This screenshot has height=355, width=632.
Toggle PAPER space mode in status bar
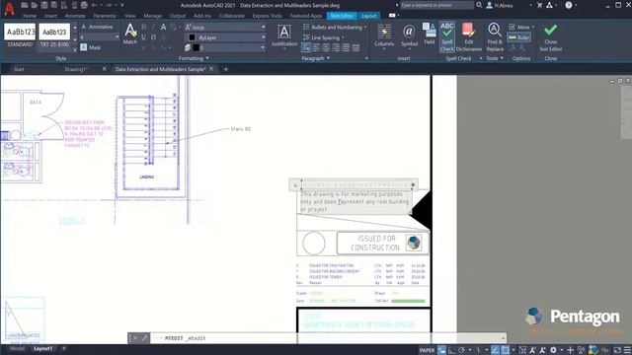pos(427,350)
